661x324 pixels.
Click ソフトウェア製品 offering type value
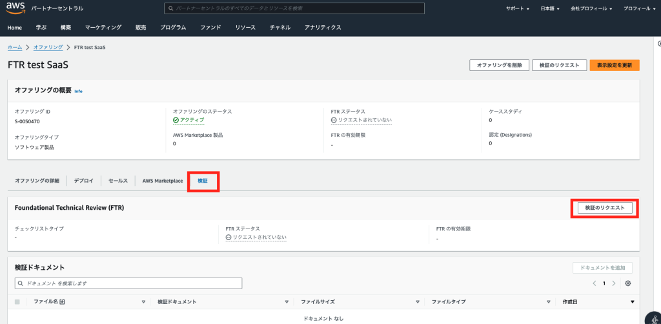[x=34, y=147]
